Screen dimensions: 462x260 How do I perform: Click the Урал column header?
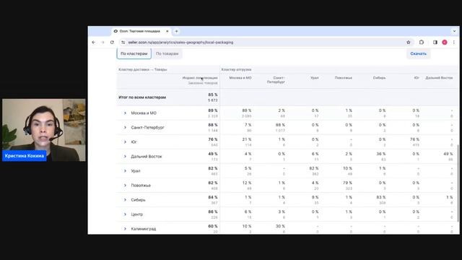tap(315, 78)
